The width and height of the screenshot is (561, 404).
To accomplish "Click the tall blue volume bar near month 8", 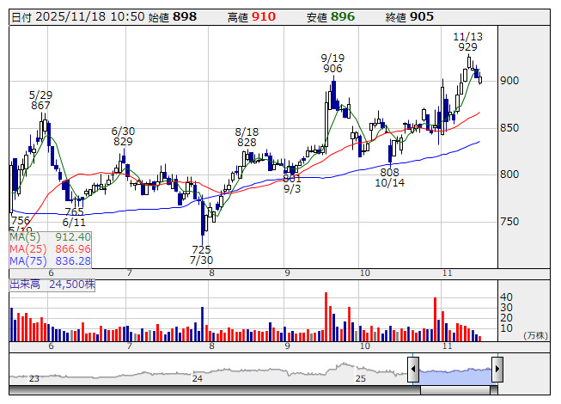I will (202, 324).
